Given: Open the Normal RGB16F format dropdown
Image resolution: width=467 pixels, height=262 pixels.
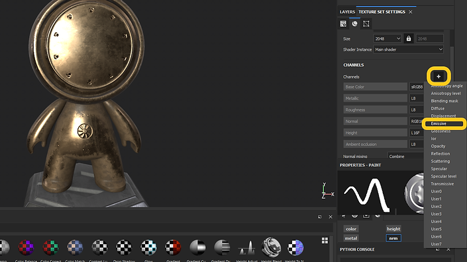Looking at the screenshot, I should click(x=417, y=121).
